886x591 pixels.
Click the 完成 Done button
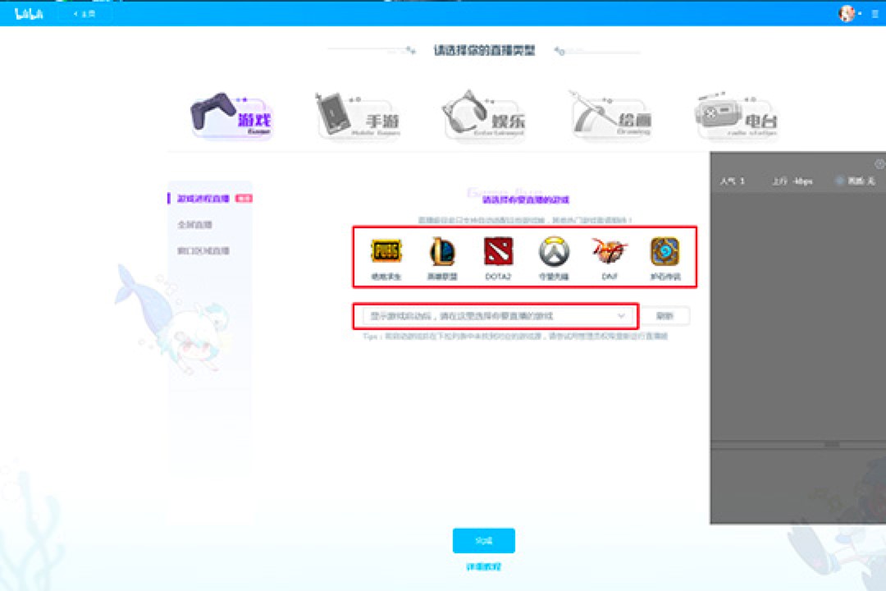482,540
